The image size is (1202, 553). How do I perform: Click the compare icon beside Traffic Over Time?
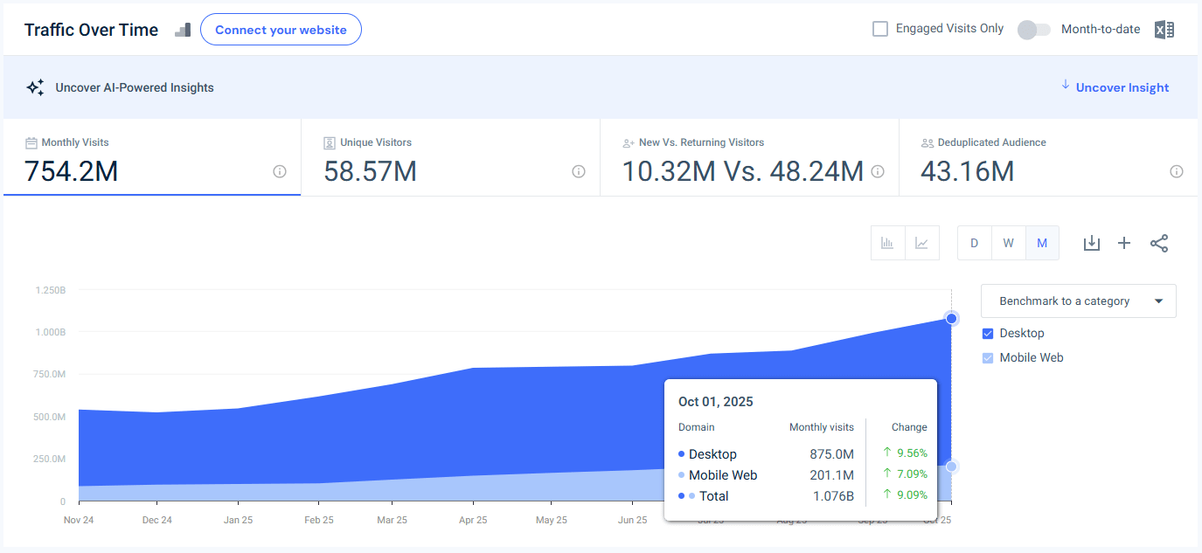[x=182, y=29]
